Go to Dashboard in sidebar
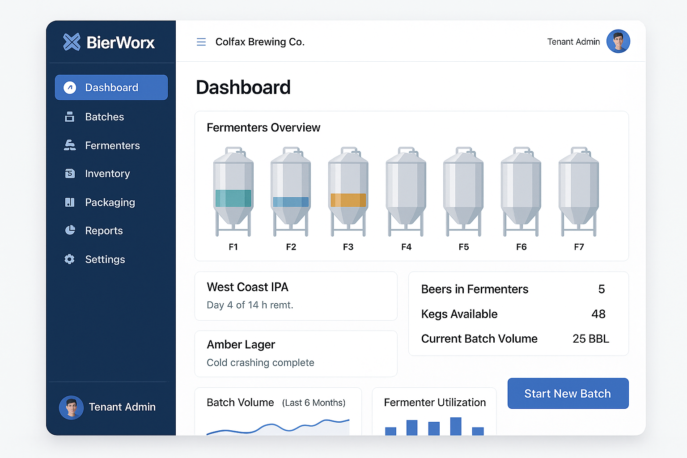Screen dimensions: 687x458 tap(111, 88)
